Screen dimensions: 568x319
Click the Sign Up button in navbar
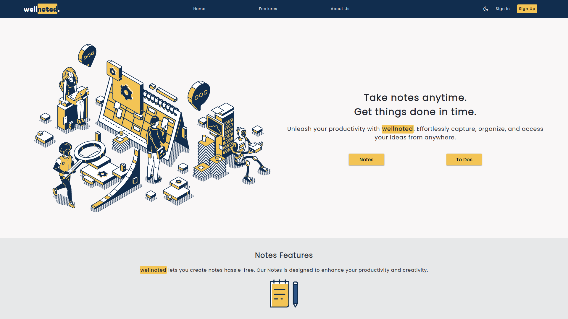[527, 9]
